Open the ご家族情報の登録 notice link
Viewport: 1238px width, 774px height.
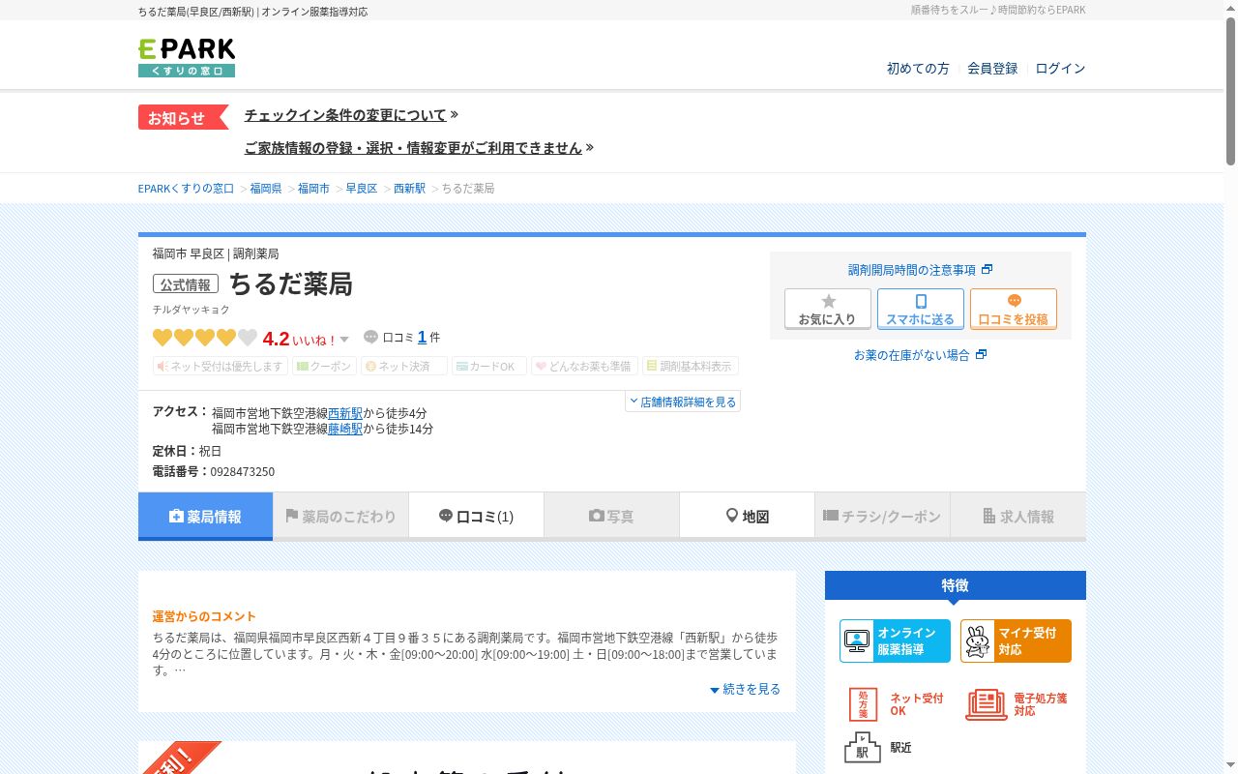point(413,148)
